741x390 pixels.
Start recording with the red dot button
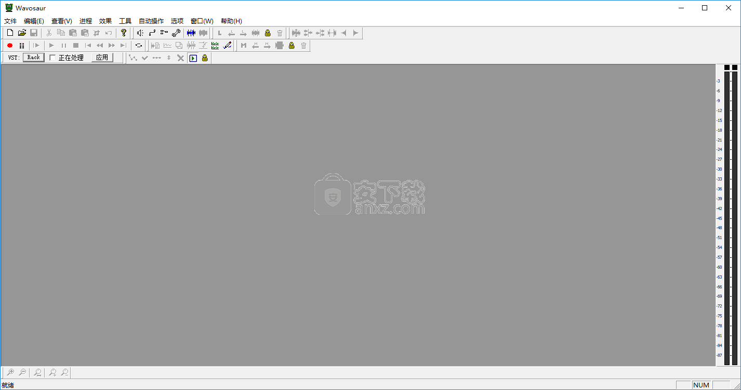coord(10,46)
